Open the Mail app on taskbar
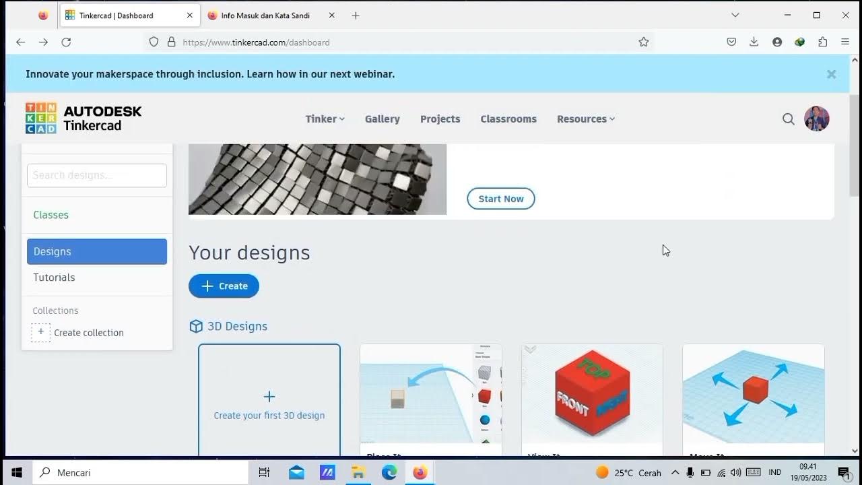 [x=296, y=472]
